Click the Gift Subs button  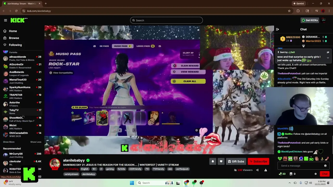[236, 162]
